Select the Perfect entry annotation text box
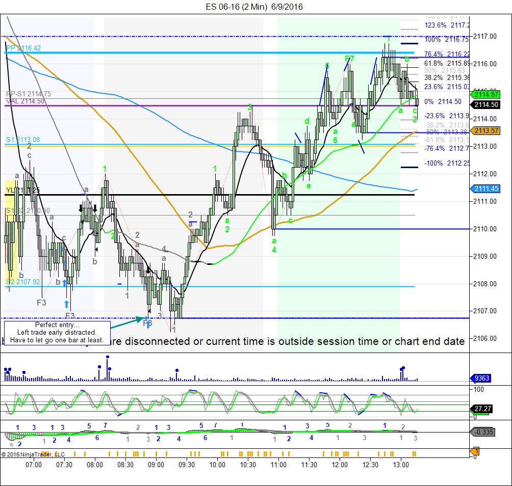The height and width of the screenshot is (486, 512). point(57,333)
